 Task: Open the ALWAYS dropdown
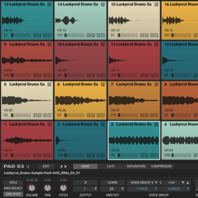[x=175, y=189]
